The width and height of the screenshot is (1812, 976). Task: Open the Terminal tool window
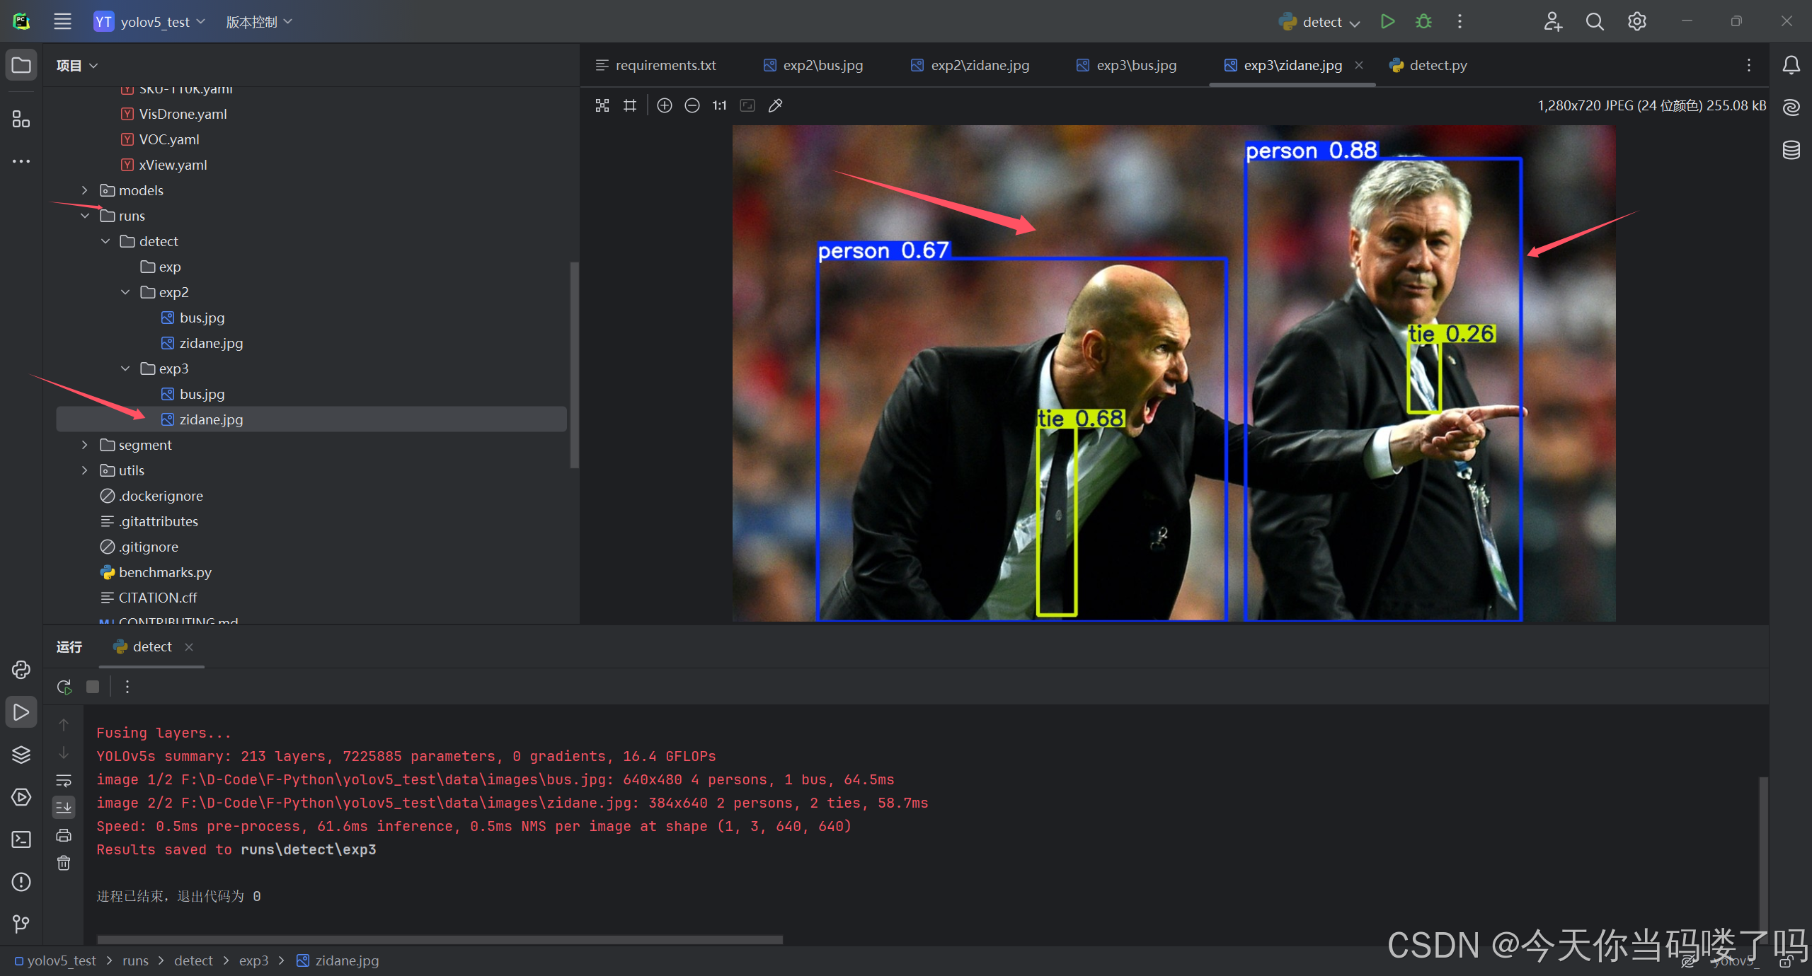coord(21,840)
